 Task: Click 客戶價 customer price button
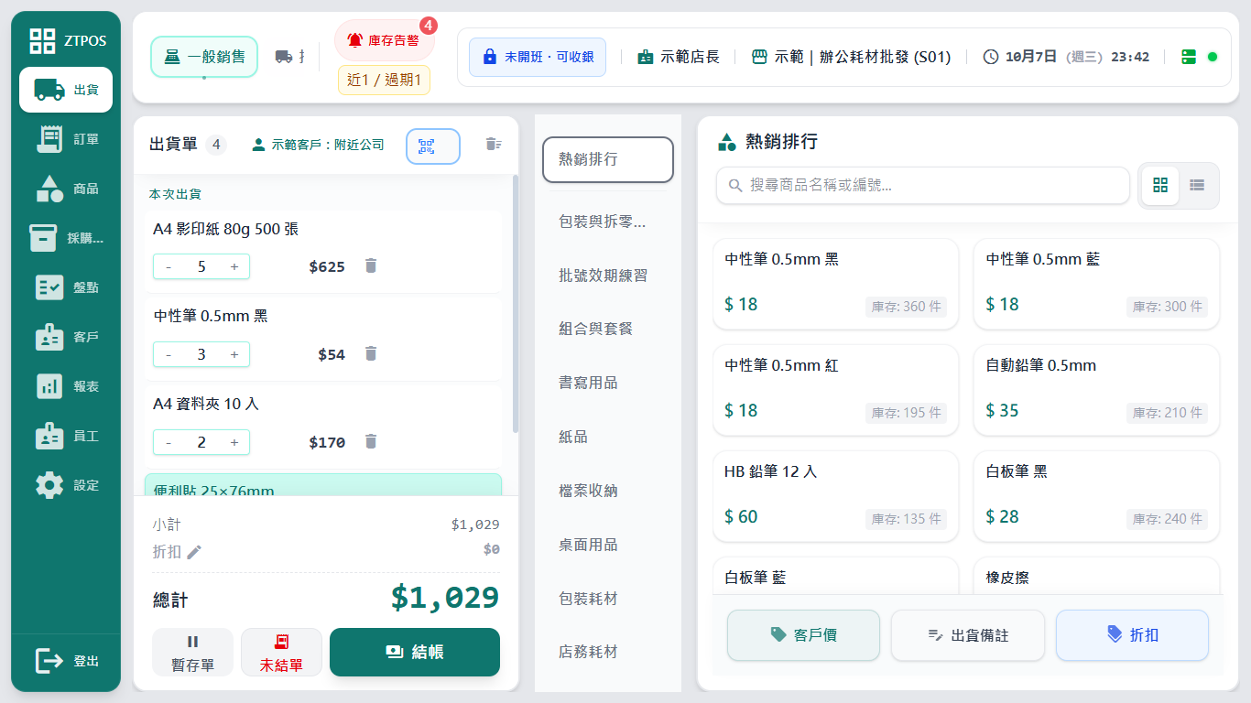(803, 635)
